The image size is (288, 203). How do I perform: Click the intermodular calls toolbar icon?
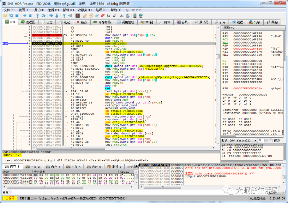(128, 16)
